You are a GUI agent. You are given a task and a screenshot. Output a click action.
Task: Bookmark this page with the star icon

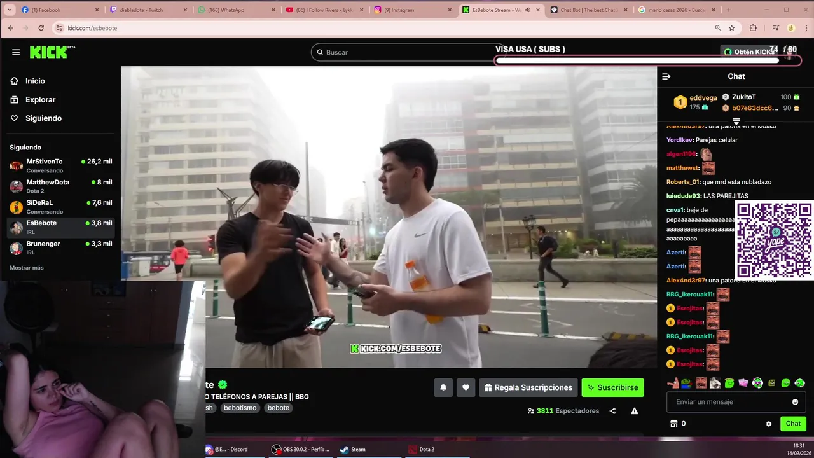731,28
